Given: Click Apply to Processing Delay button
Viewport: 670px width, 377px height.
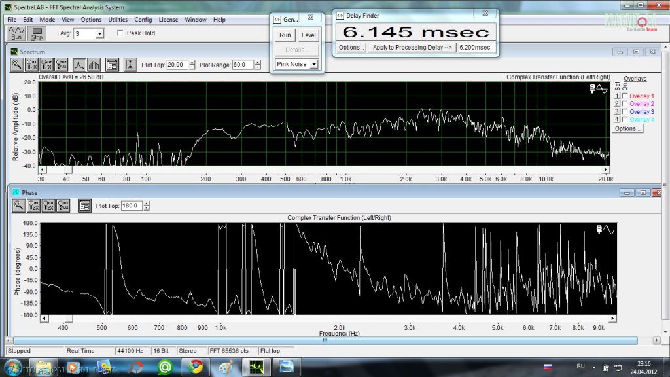Looking at the screenshot, I should [412, 47].
